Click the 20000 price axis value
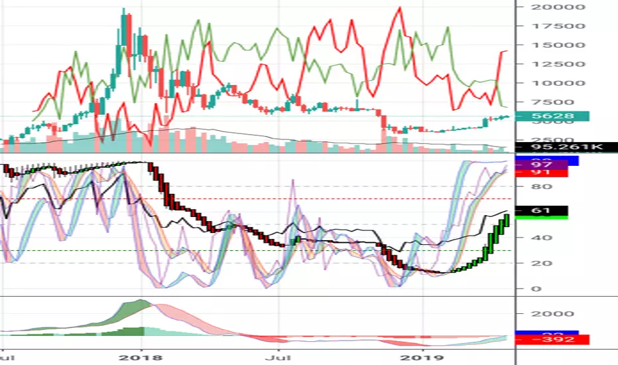Screen dimensions: 618x365 tap(558, 7)
